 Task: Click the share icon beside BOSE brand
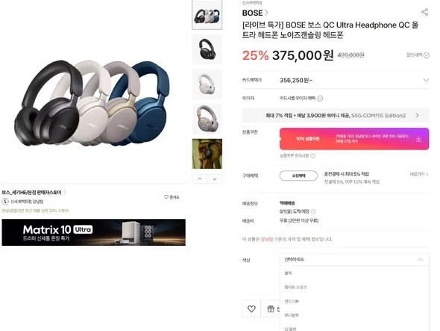pyautogui.click(x=424, y=12)
